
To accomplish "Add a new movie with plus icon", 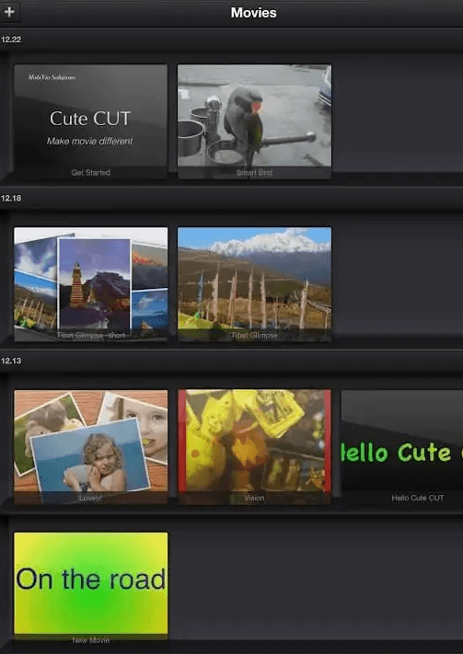I will click(9, 12).
